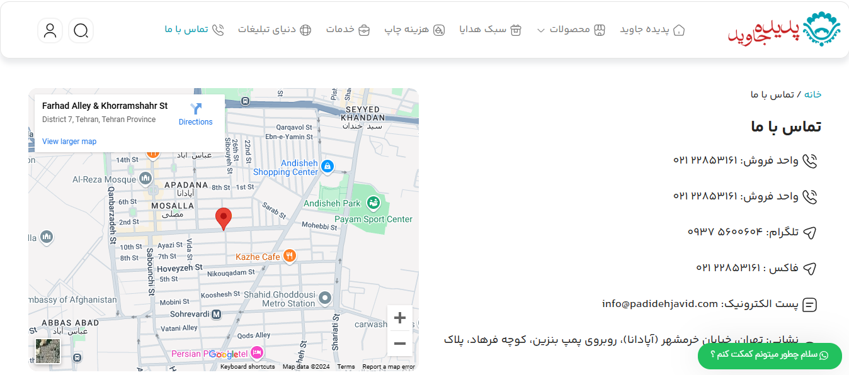This screenshot has width=849, height=375.
Task: Open WhatsApp help chat button
Action: (770, 355)
